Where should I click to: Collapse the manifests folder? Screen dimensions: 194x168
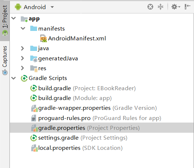23,28
